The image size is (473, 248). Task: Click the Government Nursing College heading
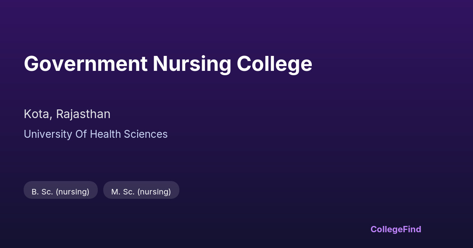pyautogui.click(x=168, y=64)
